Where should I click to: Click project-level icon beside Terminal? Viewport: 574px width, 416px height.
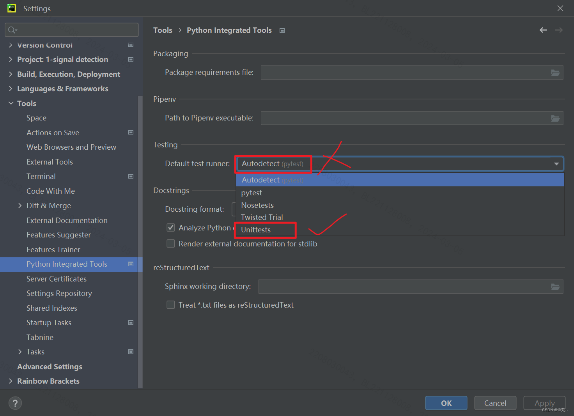coord(131,176)
